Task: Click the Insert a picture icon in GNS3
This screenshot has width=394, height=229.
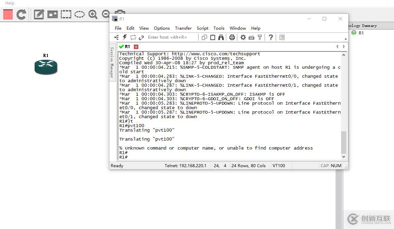Action: point(53,14)
